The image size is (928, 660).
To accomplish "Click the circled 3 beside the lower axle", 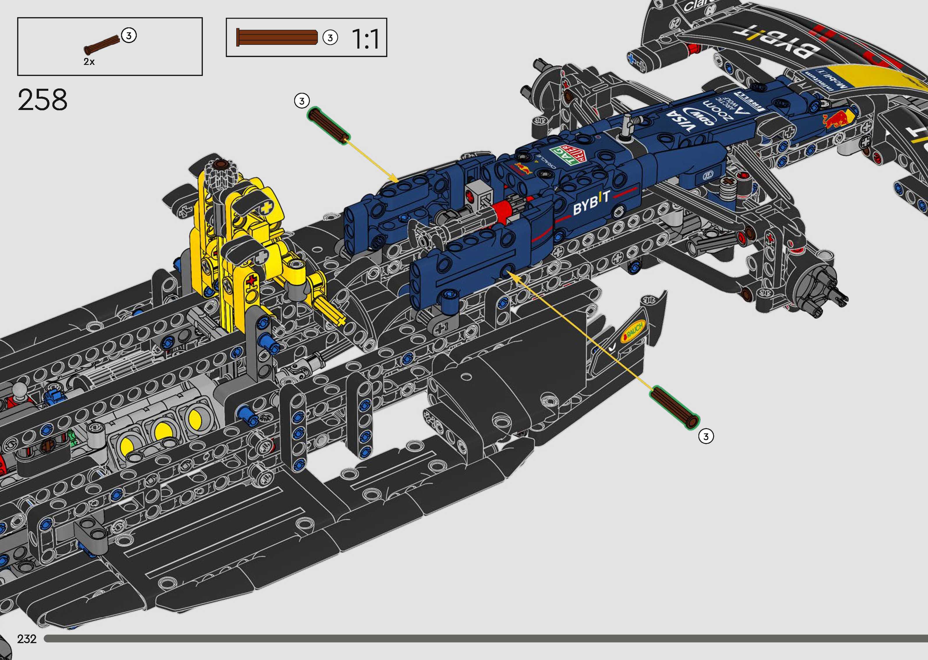I will [706, 437].
